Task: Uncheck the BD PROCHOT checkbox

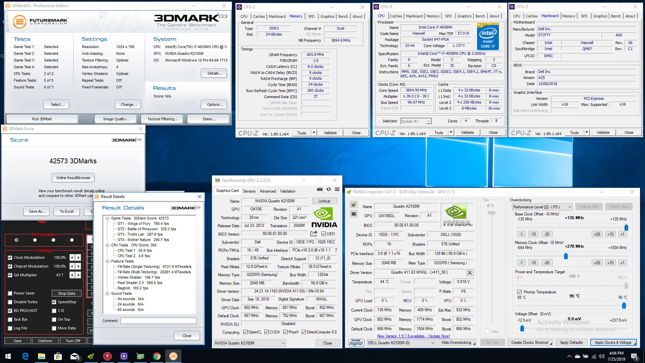Action: [10, 311]
